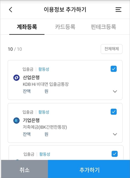
Task: Tap the 활동성 label on 산업은행 card
Action: coord(44,69)
